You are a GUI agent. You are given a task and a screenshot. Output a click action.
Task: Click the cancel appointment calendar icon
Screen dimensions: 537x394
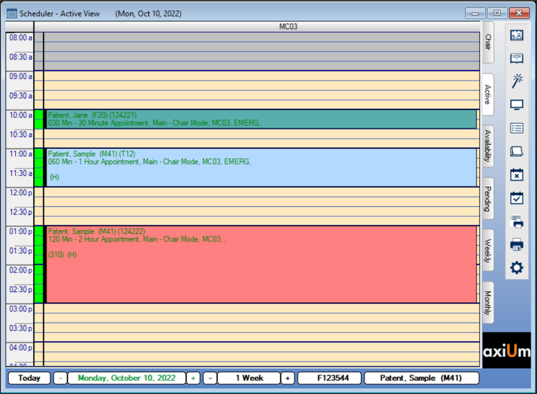coord(517,175)
